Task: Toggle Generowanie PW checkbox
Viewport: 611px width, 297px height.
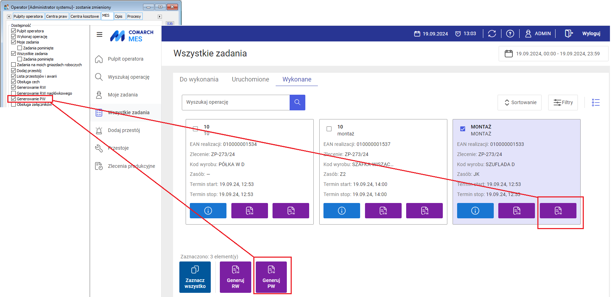Action: [x=14, y=99]
